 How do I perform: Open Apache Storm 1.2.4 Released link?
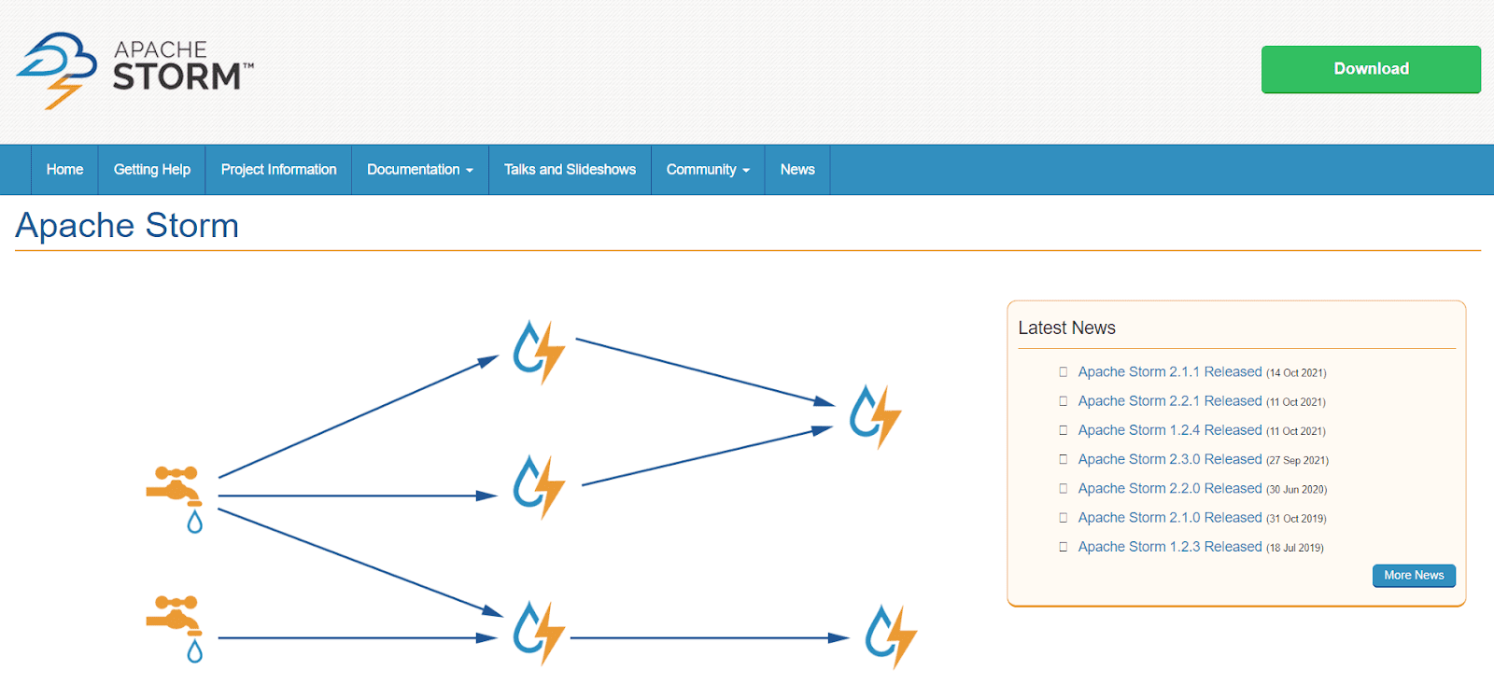tap(1170, 429)
